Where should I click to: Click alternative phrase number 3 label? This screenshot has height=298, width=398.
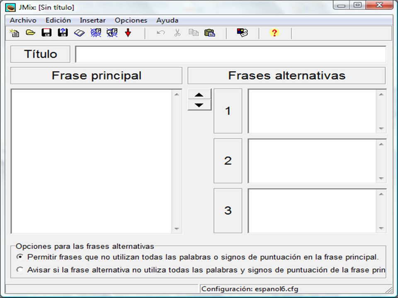pos(228,211)
